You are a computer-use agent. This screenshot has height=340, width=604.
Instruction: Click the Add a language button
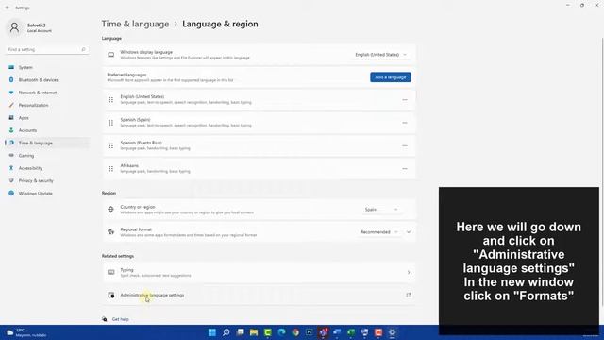pos(391,77)
